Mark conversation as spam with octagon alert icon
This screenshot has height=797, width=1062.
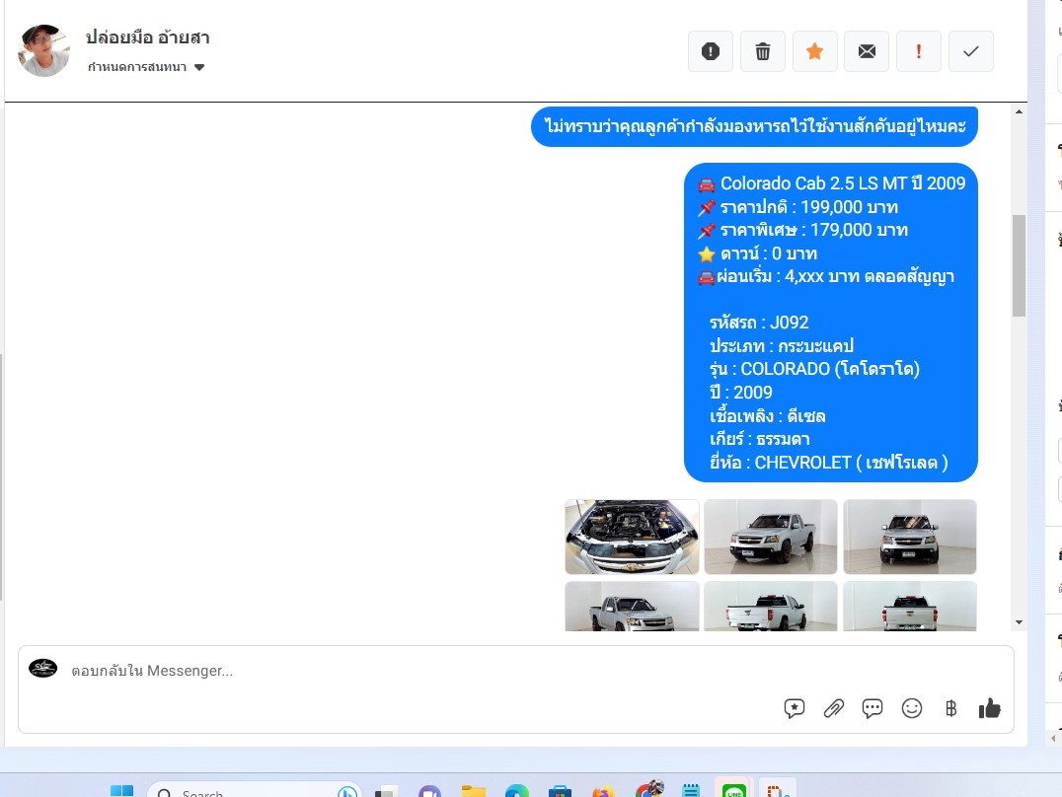pyautogui.click(x=710, y=51)
